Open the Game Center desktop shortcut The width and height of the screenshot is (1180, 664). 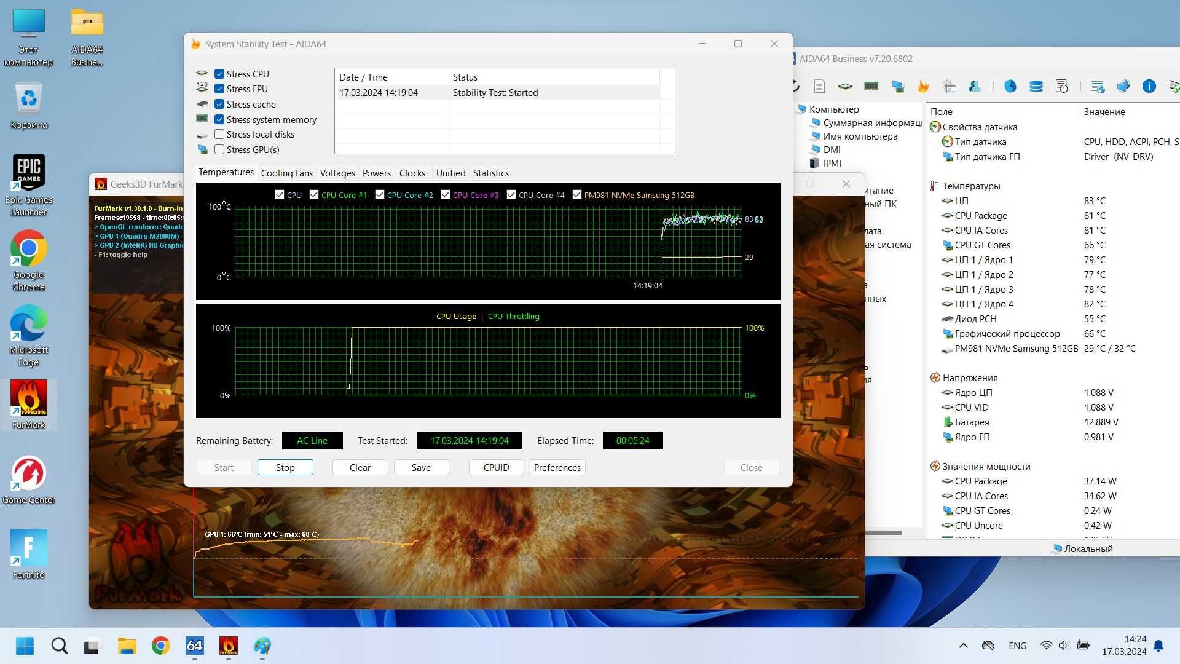(29, 480)
